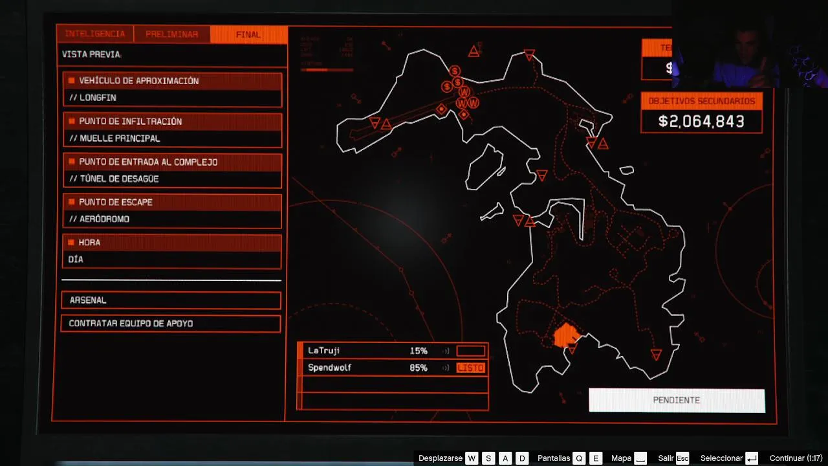Click the Objetivos secundarios header

coord(702,101)
